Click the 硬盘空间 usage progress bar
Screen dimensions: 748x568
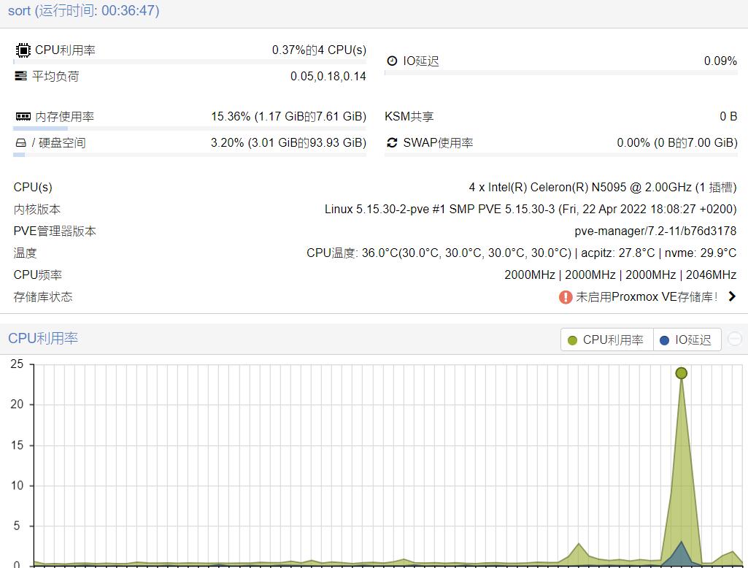click(190, 155)
